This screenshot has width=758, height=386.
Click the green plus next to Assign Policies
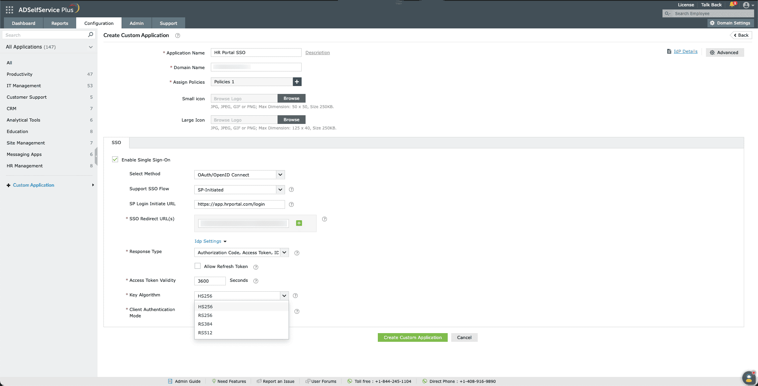coord(297,82)
